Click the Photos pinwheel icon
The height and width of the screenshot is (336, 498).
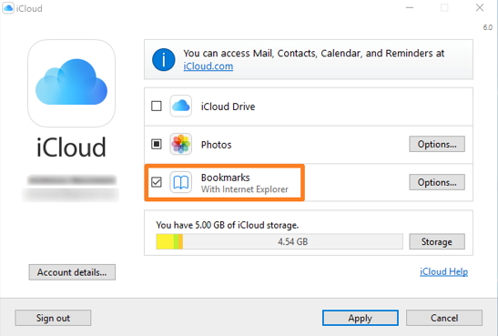180,144
